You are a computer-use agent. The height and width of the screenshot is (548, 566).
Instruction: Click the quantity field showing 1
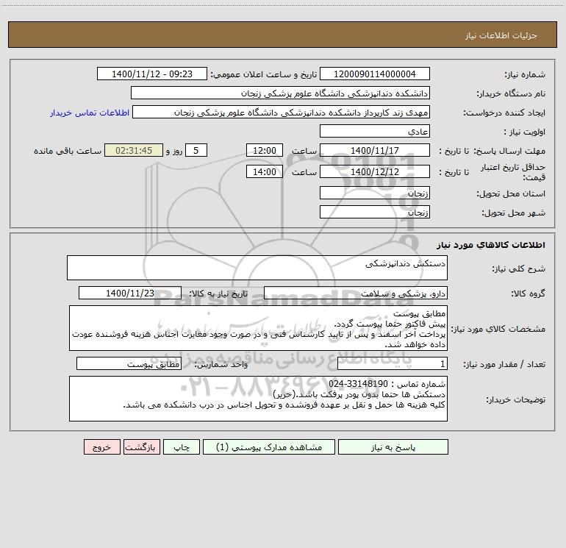coord(393,363)
